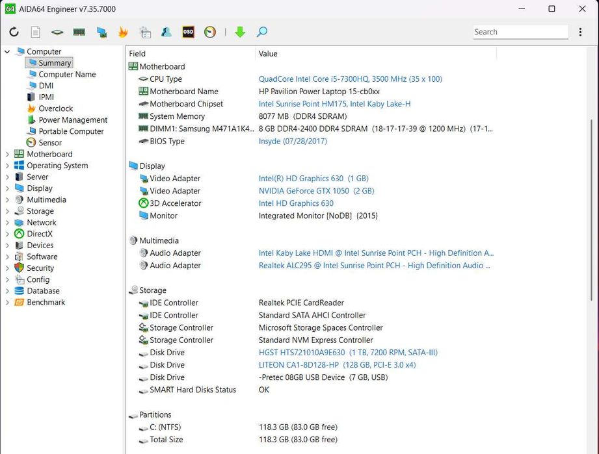
Task: Click into the Search field
Action: 521,32
